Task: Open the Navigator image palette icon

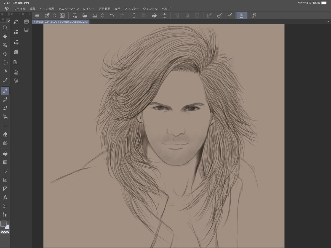Action: 26,30
